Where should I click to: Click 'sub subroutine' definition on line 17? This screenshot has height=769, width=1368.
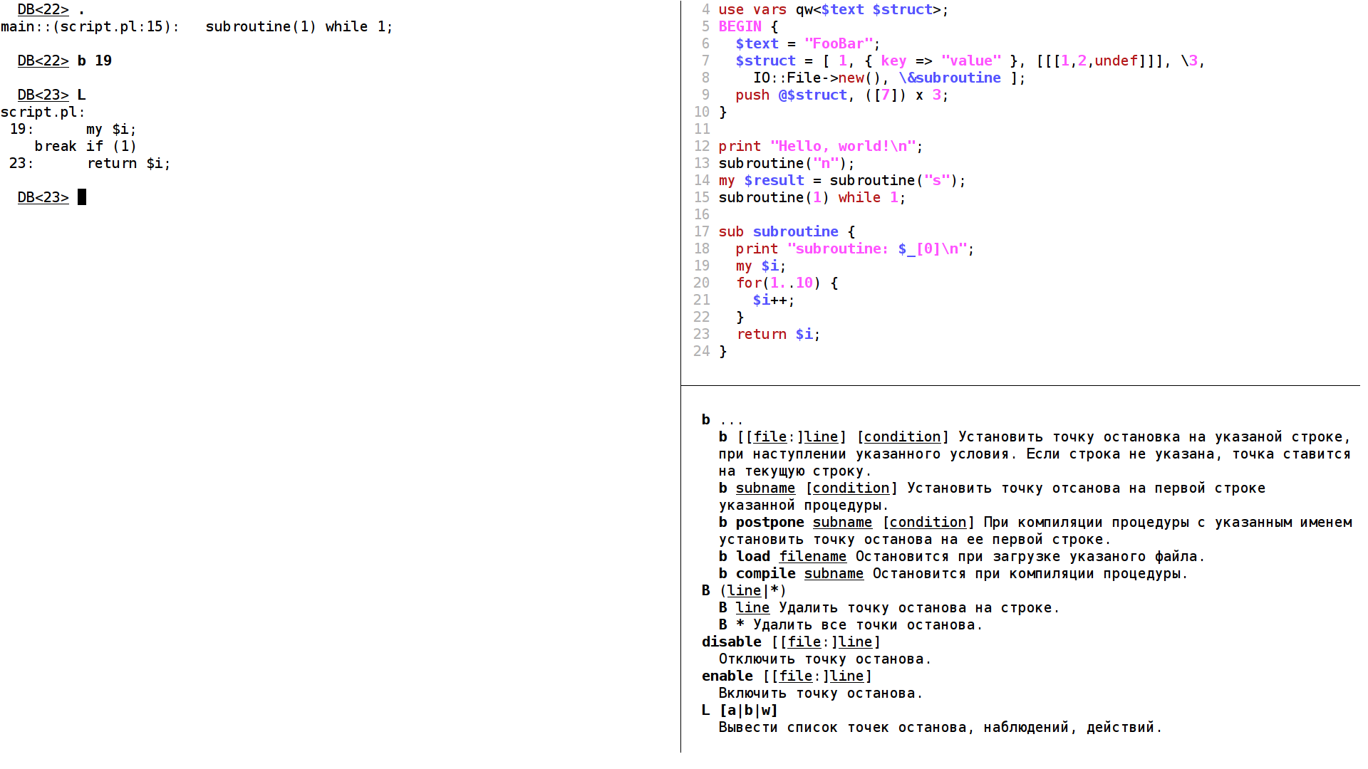pos(778,231)
